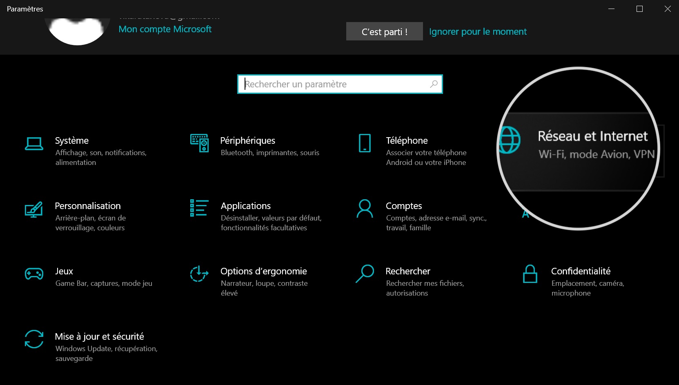Click the Confidentialité padlock icon
The image size is (679, 385).
(530, 274)
